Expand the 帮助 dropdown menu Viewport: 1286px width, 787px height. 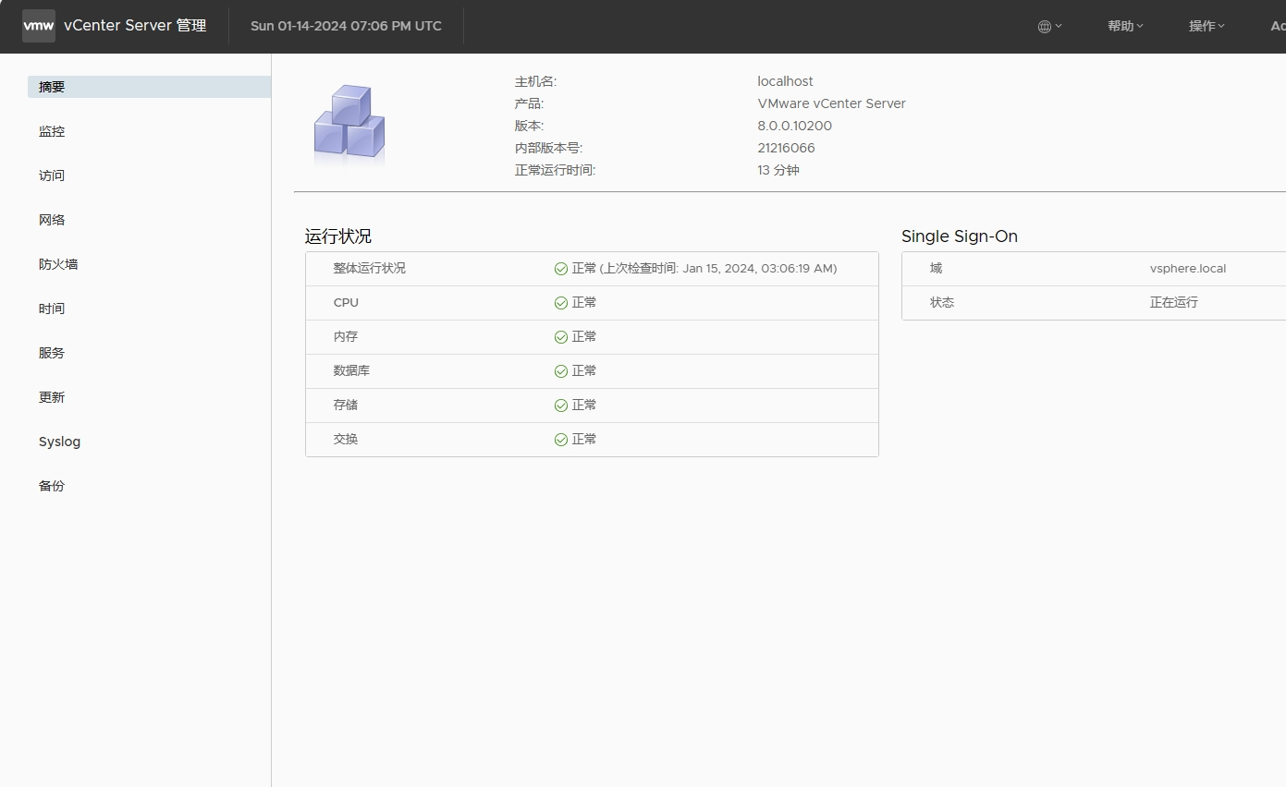click(1125, 26)
